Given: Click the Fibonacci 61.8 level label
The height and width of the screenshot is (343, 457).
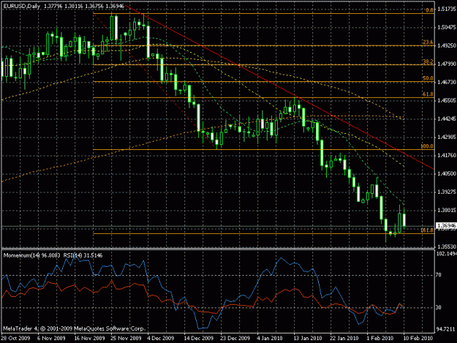Looking at the screenshot, I should [x=428, y=94].
